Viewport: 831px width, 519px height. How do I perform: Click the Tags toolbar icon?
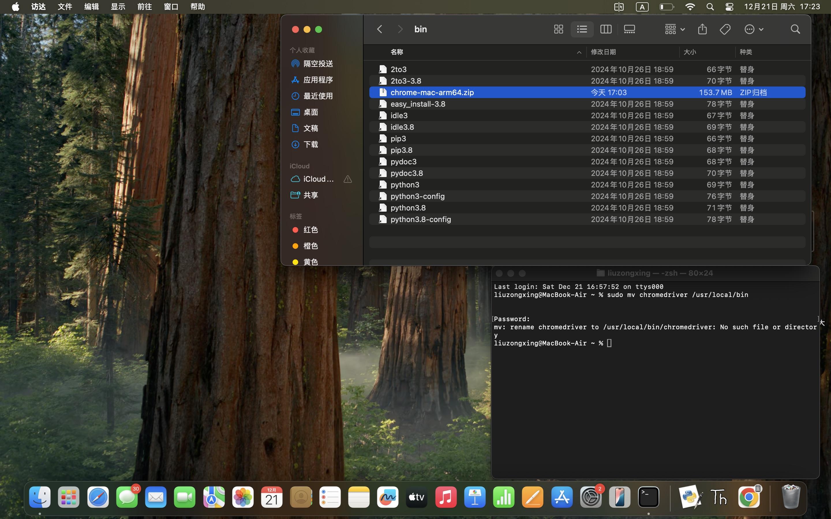(x=725, y=29)
